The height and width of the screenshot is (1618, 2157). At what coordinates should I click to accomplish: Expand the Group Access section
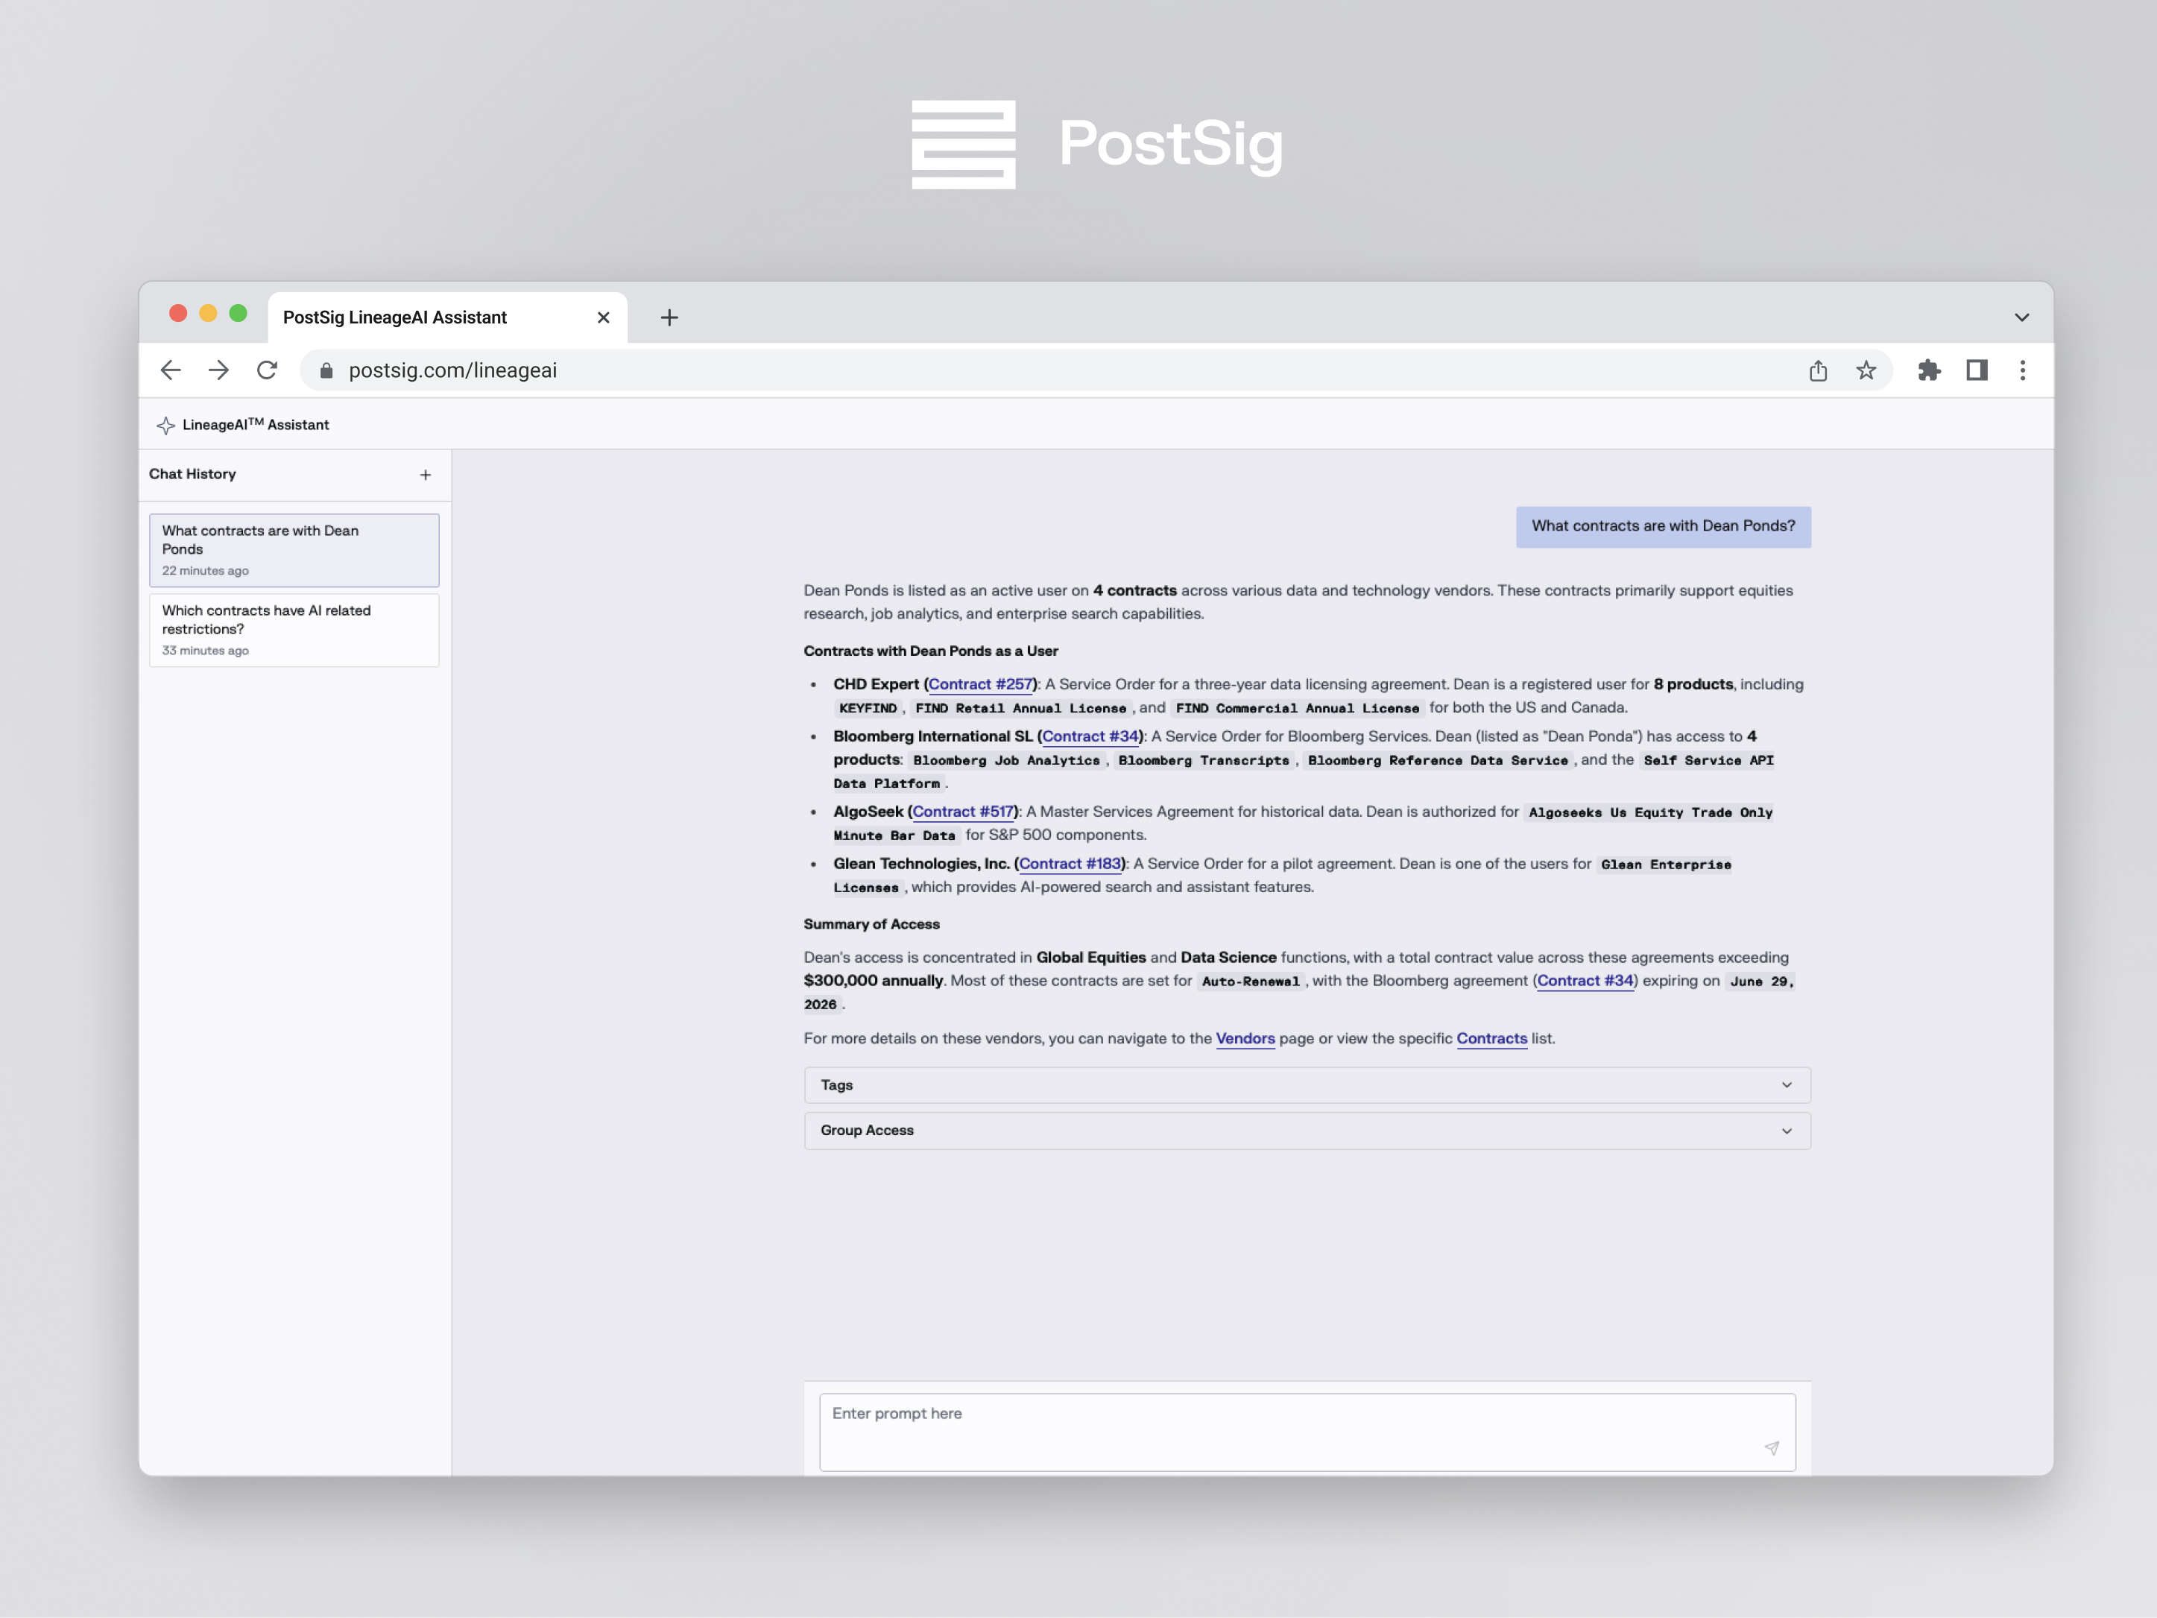(1307, 1131)
